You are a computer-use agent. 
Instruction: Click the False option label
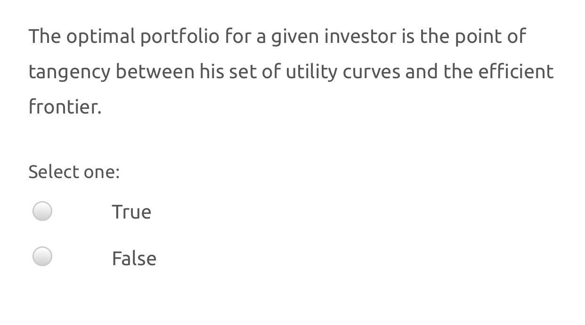(134, 257)
